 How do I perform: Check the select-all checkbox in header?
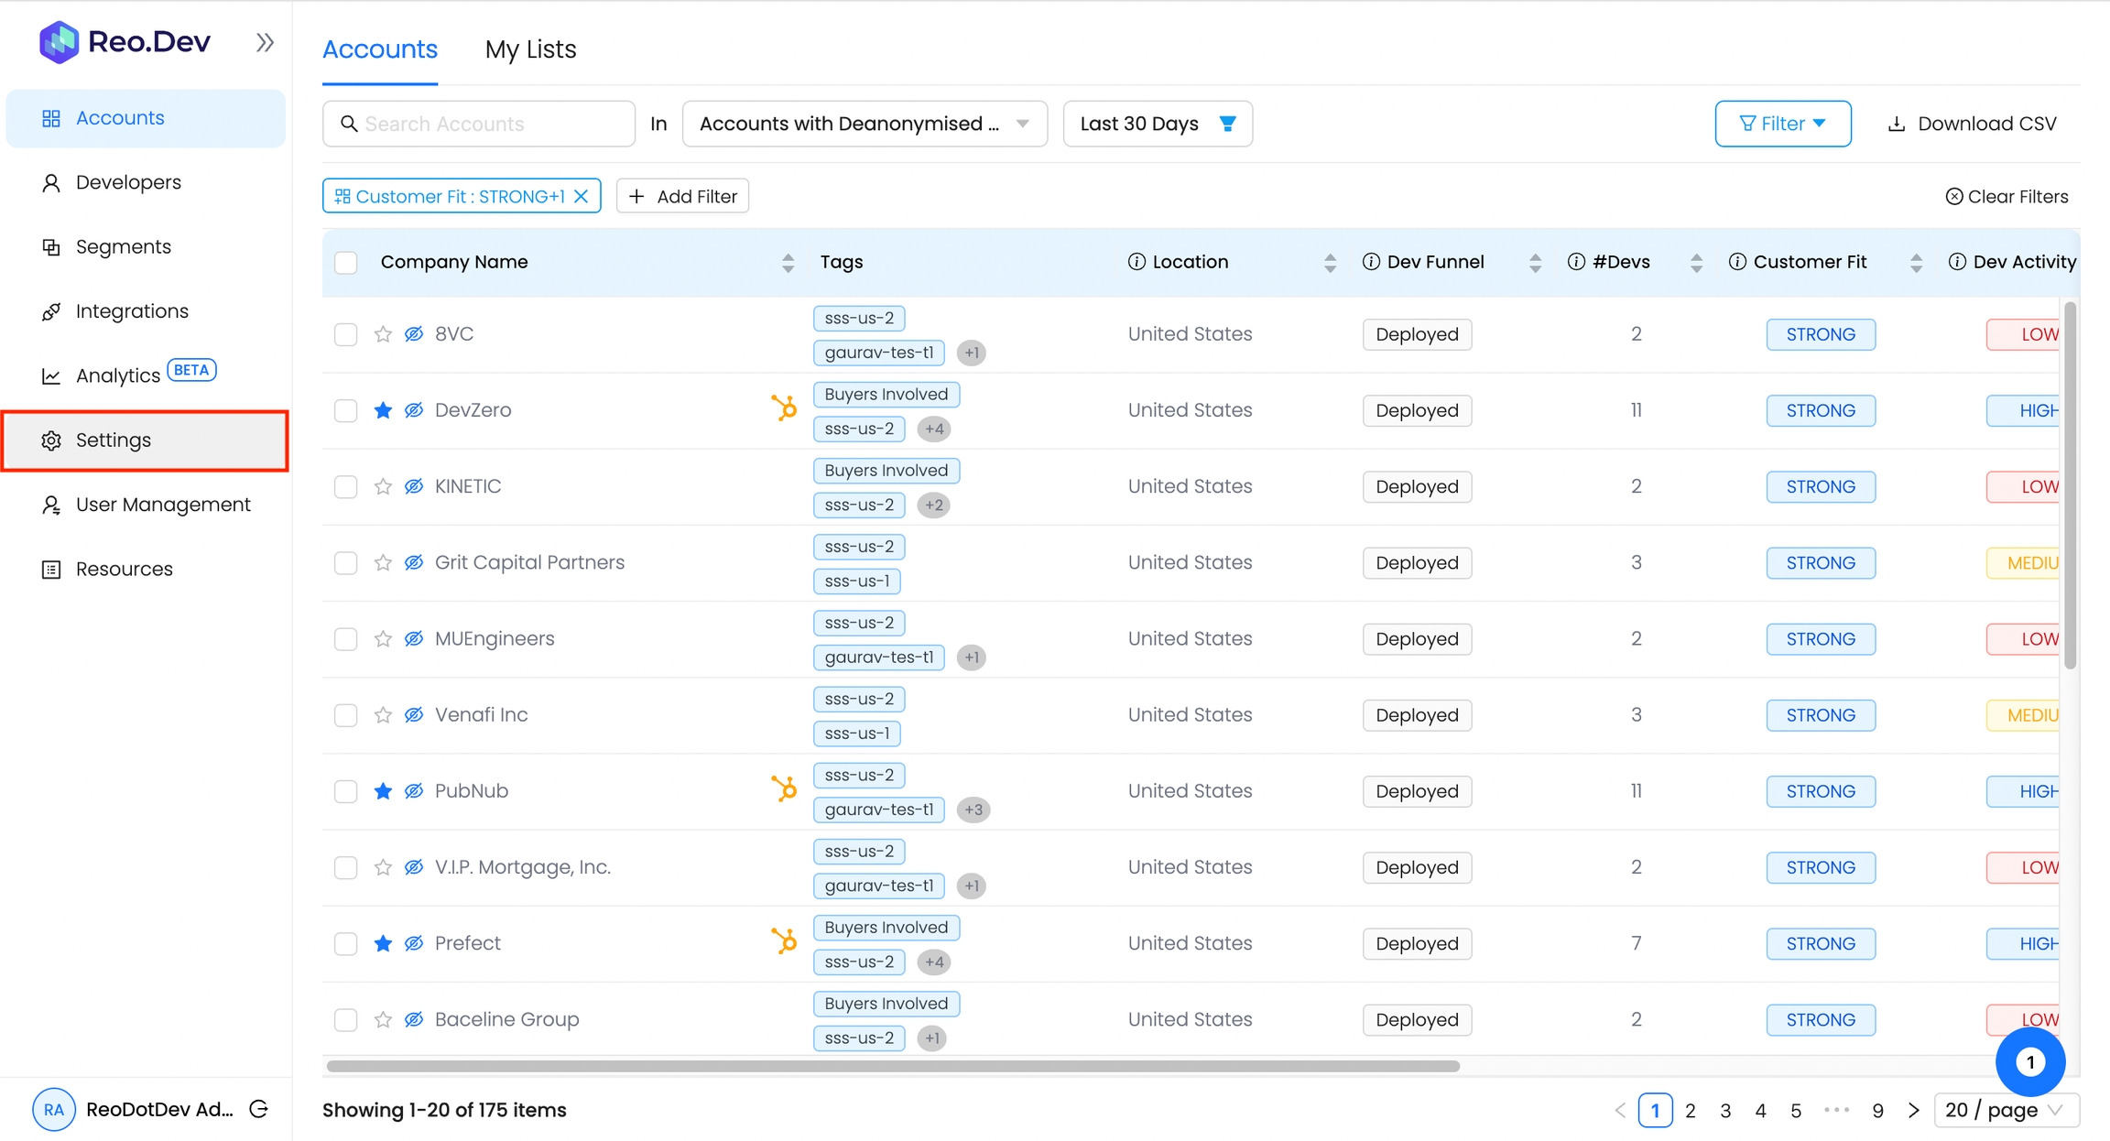[345, 263]
